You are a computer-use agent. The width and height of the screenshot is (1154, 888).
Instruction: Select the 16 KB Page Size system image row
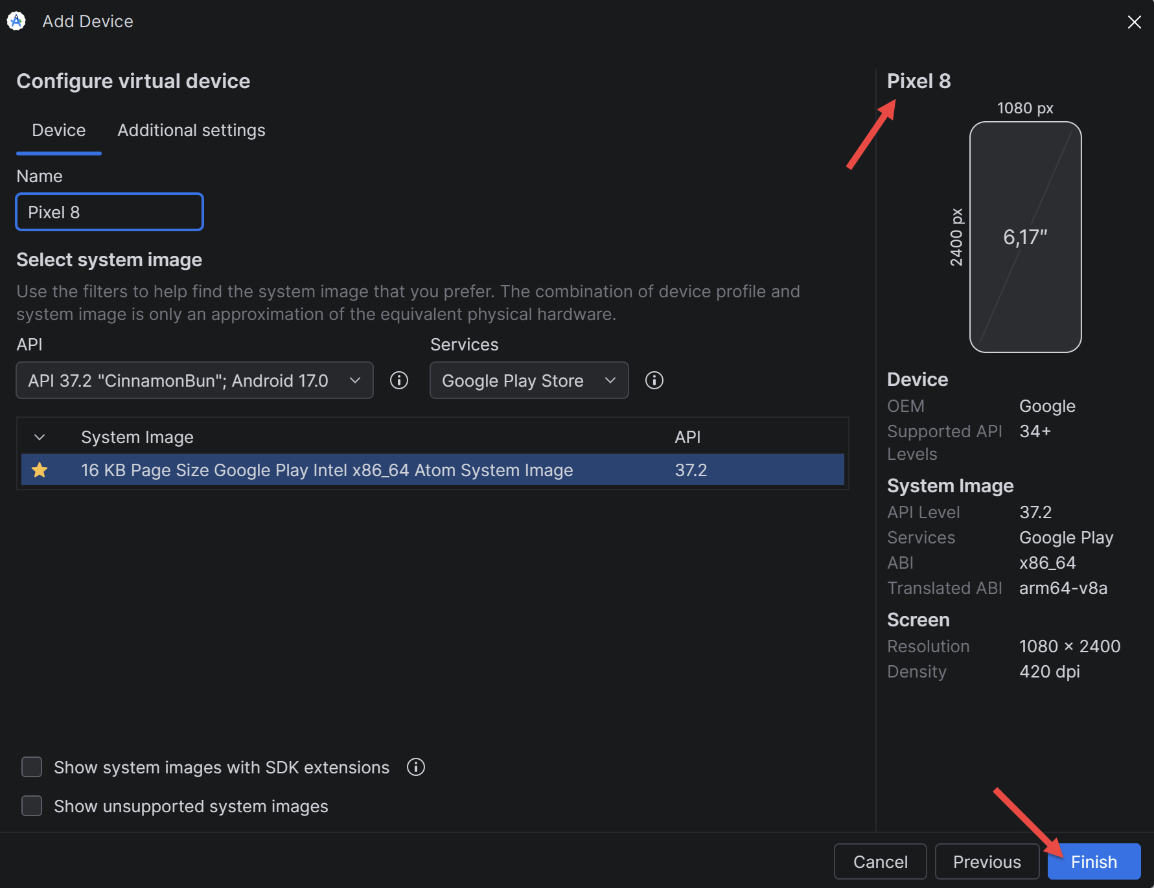pos(433,470)
